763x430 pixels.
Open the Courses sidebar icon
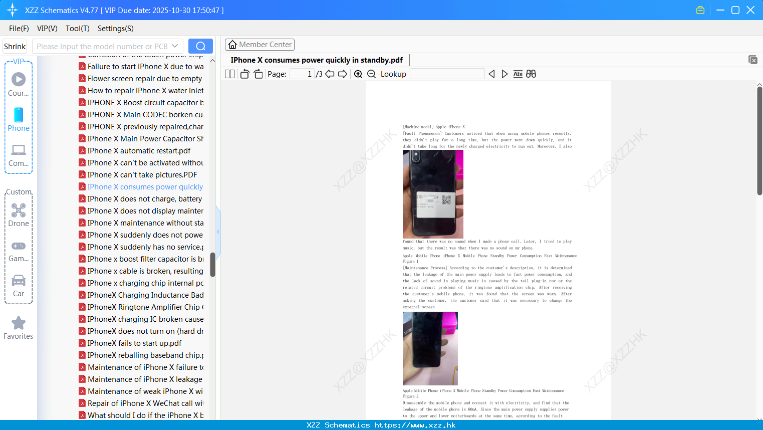click(x=19, y=84)
